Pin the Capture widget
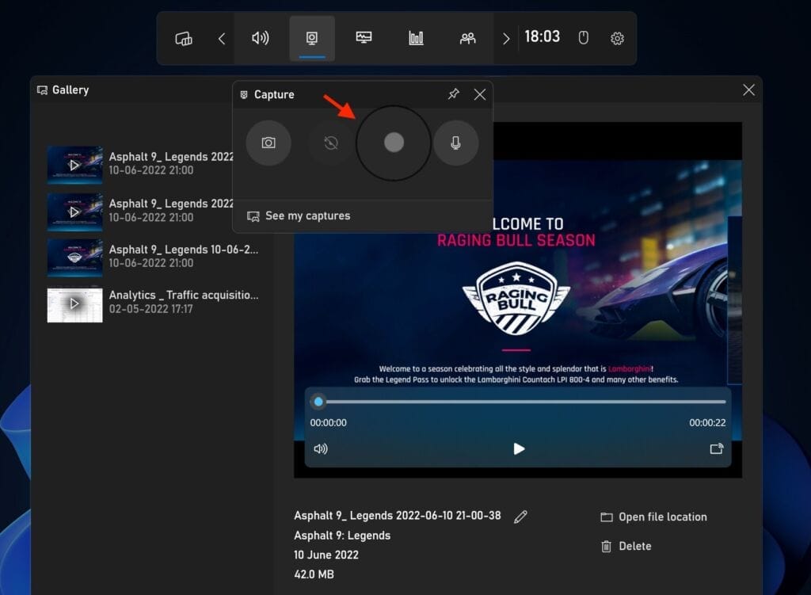This screenshot has height=595, width=811. point(454,94)
